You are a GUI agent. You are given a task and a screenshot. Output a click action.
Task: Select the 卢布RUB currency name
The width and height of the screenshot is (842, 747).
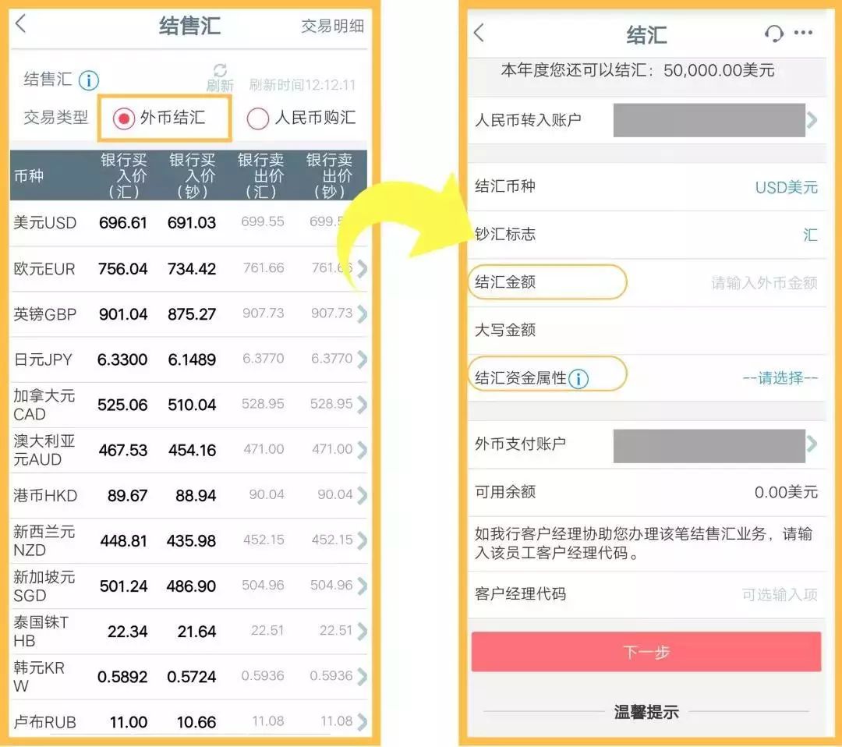pyautogui.click(x=44, y=722)
